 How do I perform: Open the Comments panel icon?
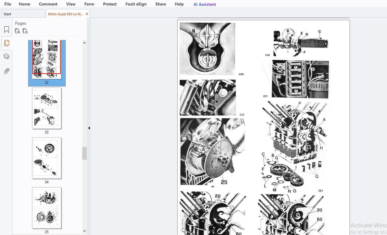[6, 57]
